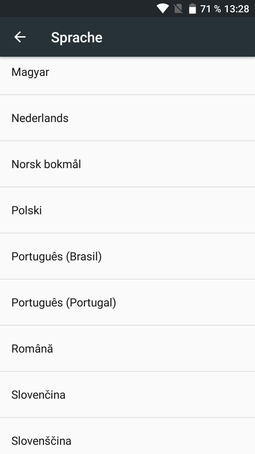Switch language to Polski

(127, 210)
